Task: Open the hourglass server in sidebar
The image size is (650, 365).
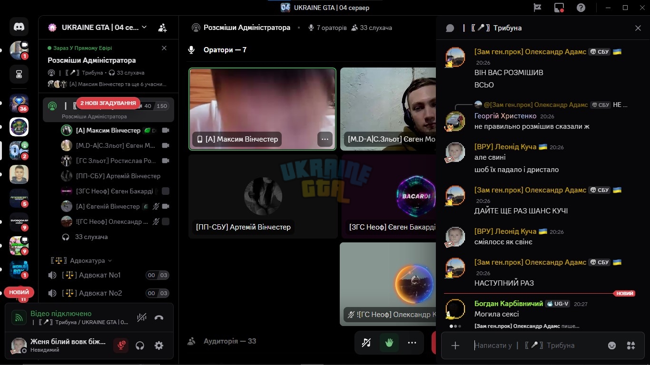Action: point(19,74)
